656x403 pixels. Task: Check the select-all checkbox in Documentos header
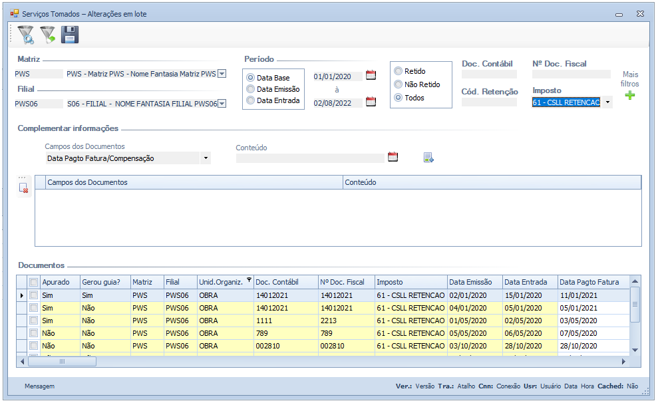click(x=34, y=282)
